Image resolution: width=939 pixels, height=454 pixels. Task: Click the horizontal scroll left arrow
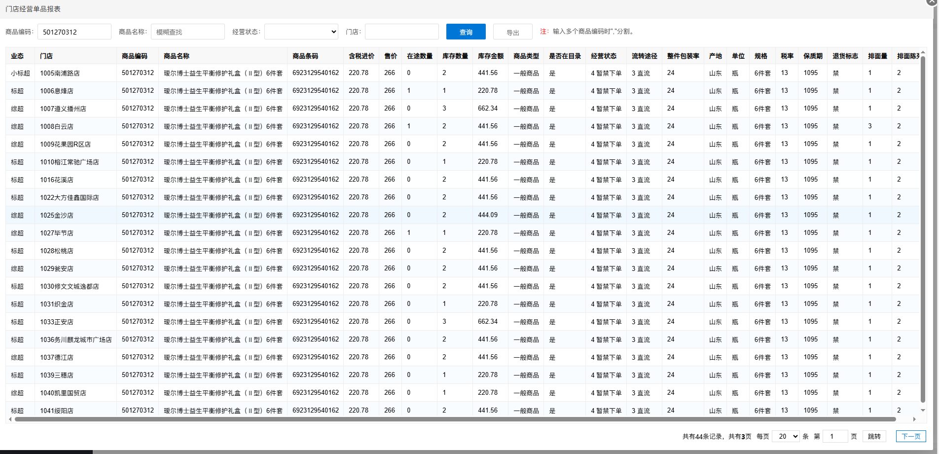click(10, 419)
